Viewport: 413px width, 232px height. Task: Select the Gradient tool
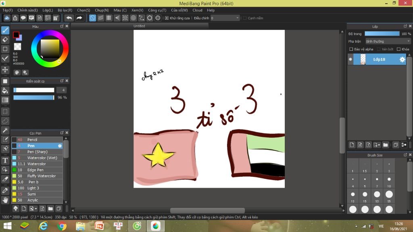[5, 100]
